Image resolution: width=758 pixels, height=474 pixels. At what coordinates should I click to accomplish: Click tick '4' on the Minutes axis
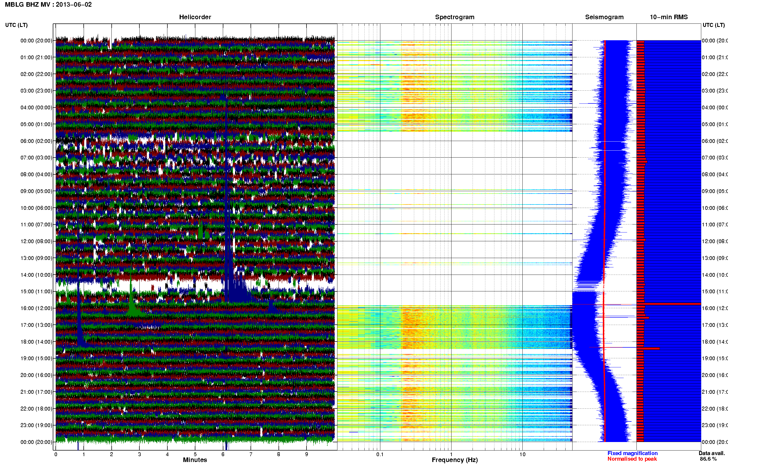[x=167, y=454]
